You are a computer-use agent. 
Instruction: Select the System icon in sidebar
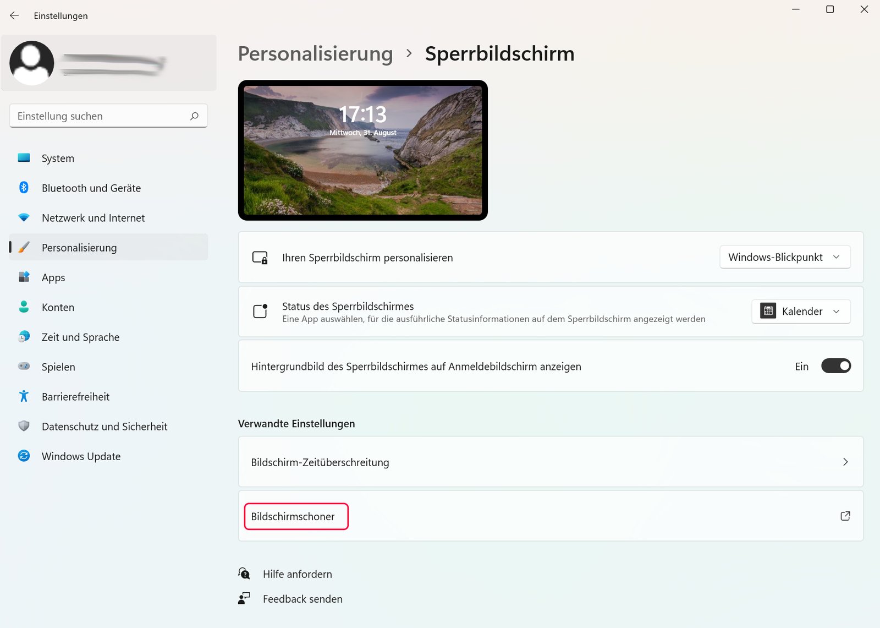[24, 158]
